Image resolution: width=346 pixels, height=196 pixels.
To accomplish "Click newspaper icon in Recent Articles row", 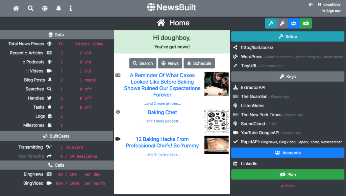I will pyautogui.click(x=49, y=53).
